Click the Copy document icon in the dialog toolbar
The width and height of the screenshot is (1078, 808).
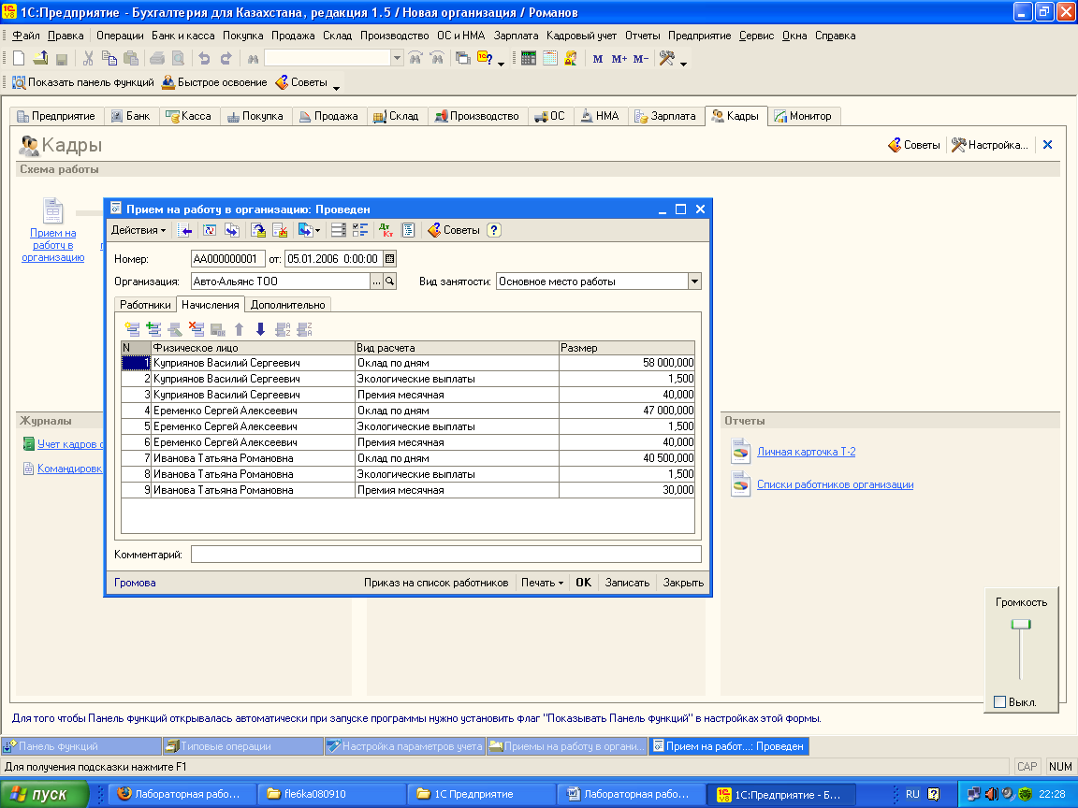coord(232,230)
